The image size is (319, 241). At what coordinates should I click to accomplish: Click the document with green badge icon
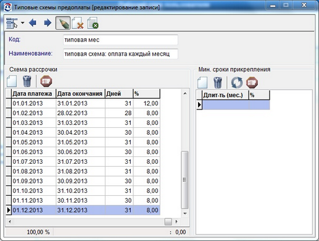(93, 23)
